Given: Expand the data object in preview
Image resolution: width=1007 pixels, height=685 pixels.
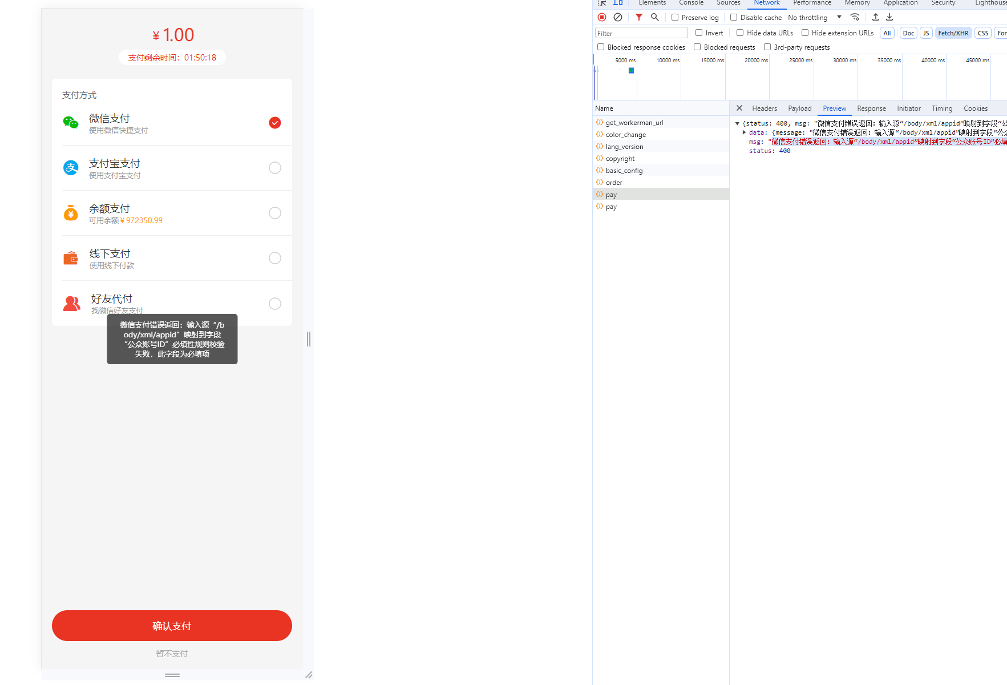Looking at the screenshot, I should coord(745,132).
